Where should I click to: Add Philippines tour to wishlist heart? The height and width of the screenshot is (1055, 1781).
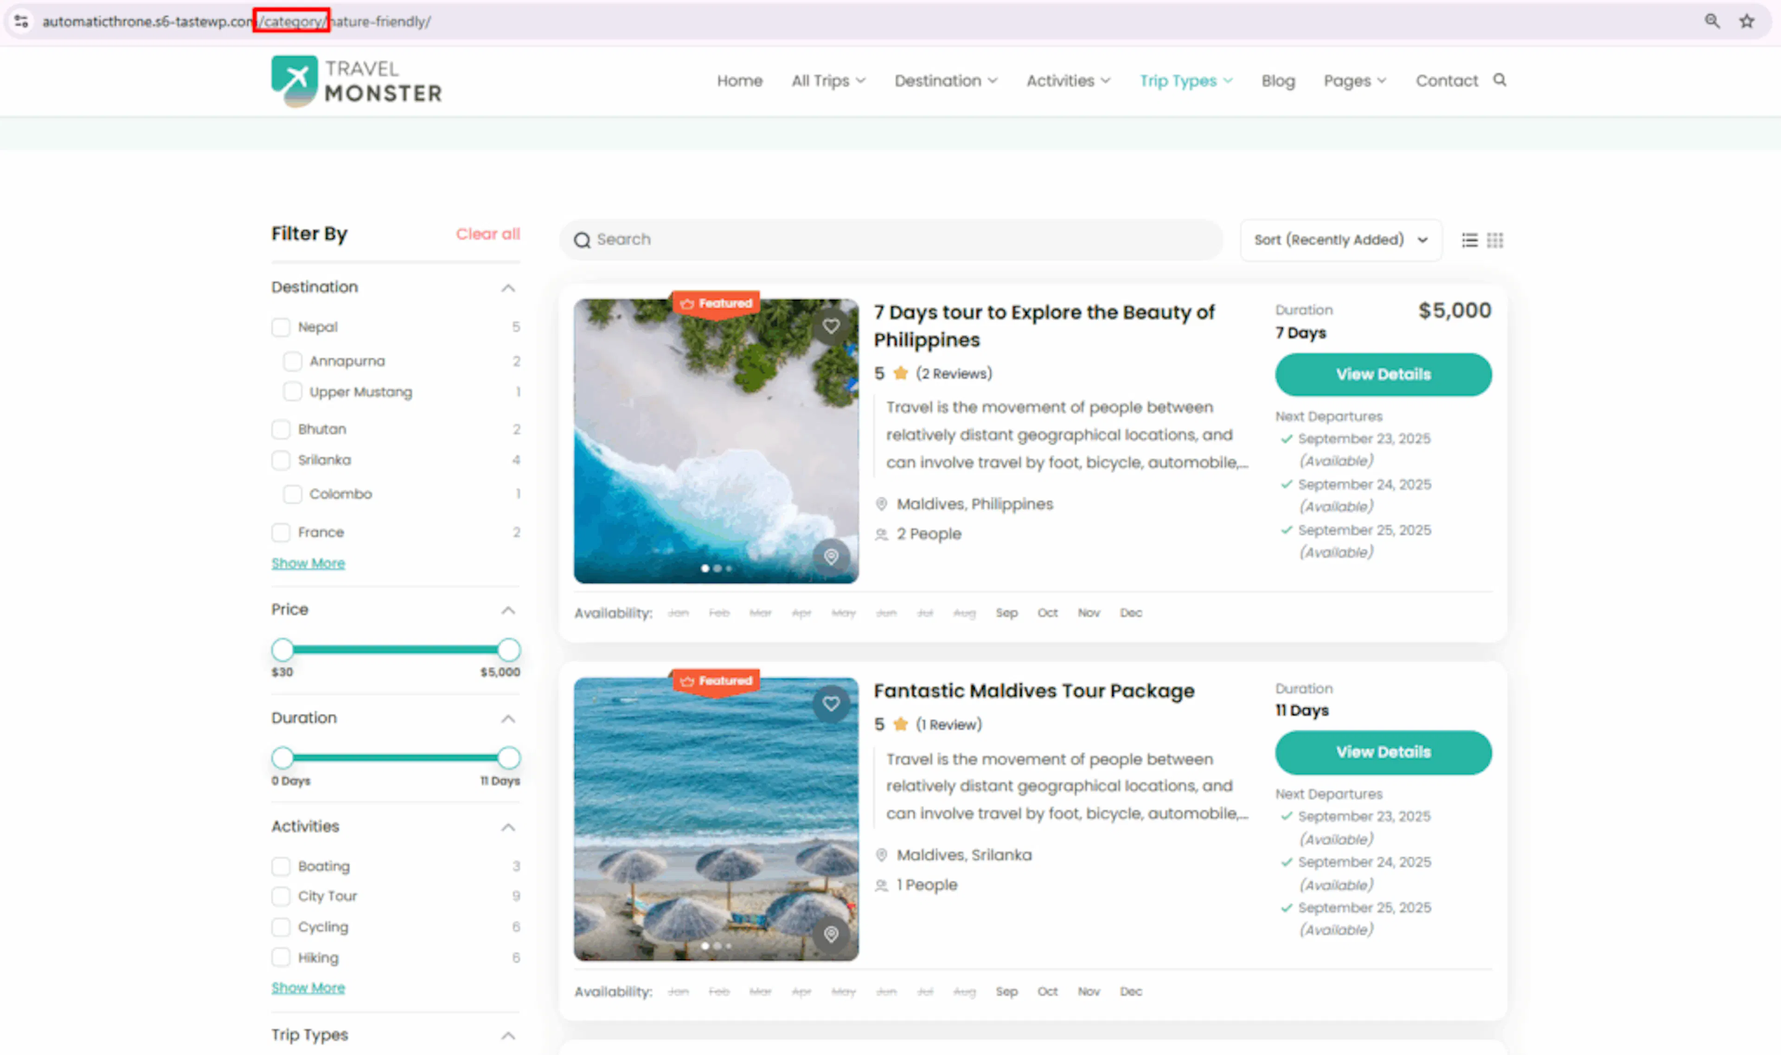click(x=831, y=326)
